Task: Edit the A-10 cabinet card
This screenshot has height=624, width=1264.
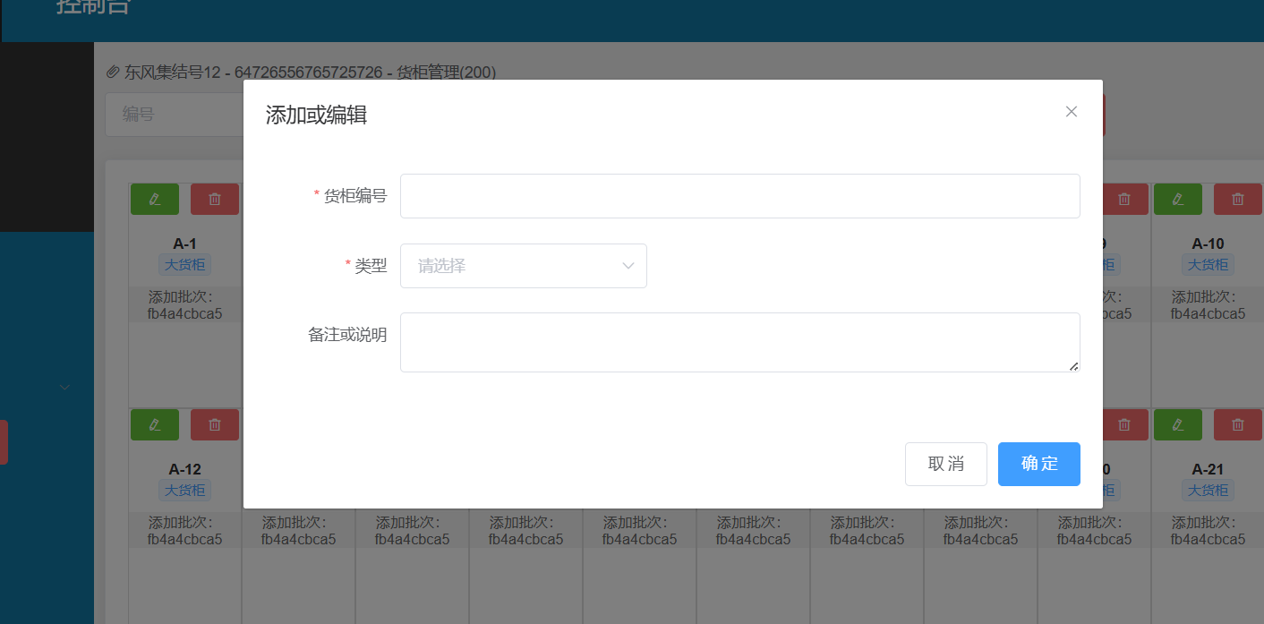Action: tap(1178, 199)
